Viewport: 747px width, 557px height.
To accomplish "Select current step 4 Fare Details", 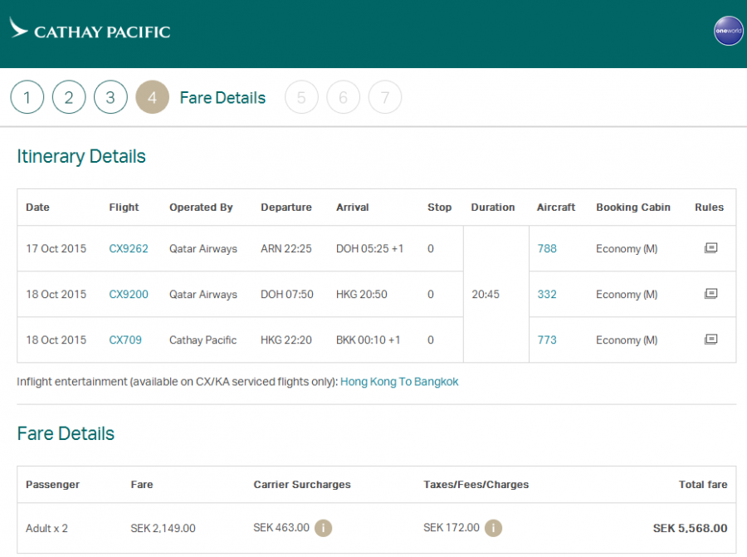I will (x=153, y=98).
